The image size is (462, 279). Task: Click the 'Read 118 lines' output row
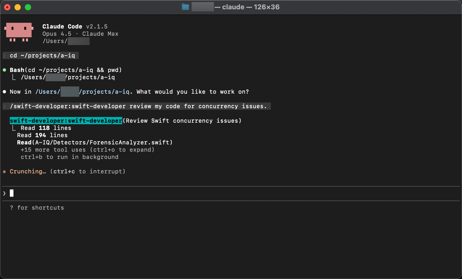click(46, 128)
